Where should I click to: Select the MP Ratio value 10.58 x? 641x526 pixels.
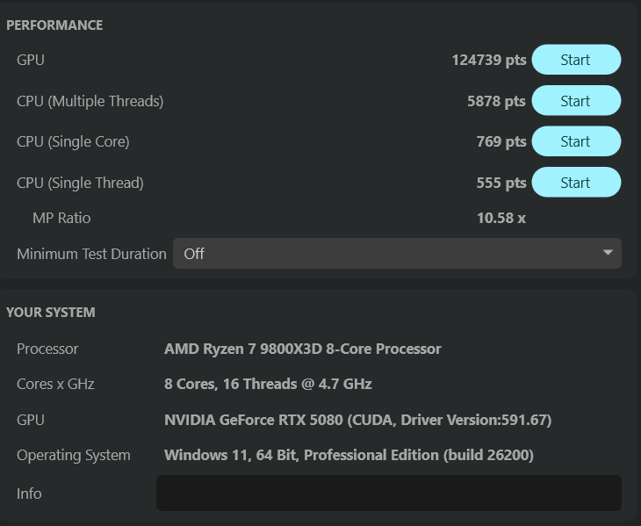[501, 218]
